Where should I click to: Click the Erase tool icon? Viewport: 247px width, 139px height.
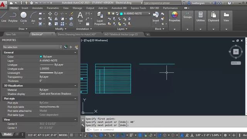(71, 14)
